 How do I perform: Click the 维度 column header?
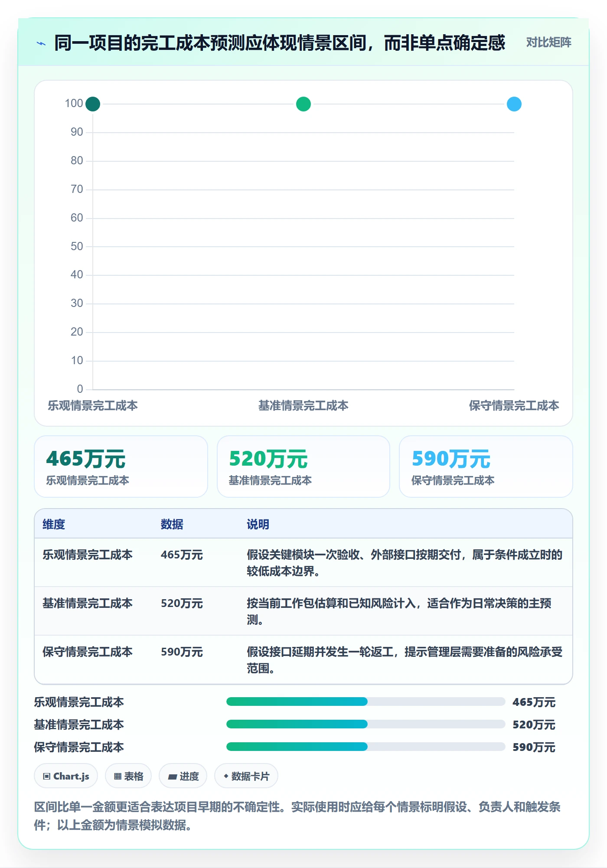click(x=54, y=524)
